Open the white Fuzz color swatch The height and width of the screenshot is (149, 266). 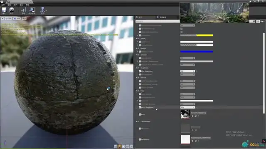click(x=197, y=101)
